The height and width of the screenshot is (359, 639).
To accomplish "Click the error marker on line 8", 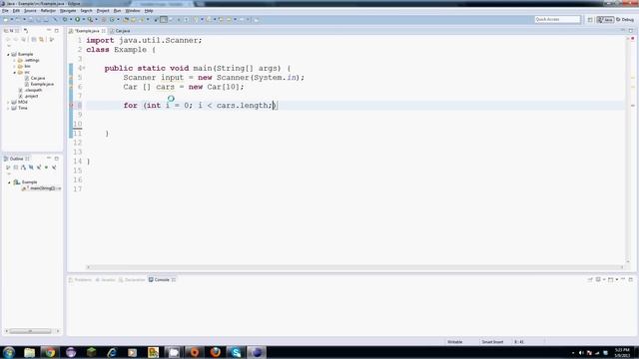I will (71, 106).
